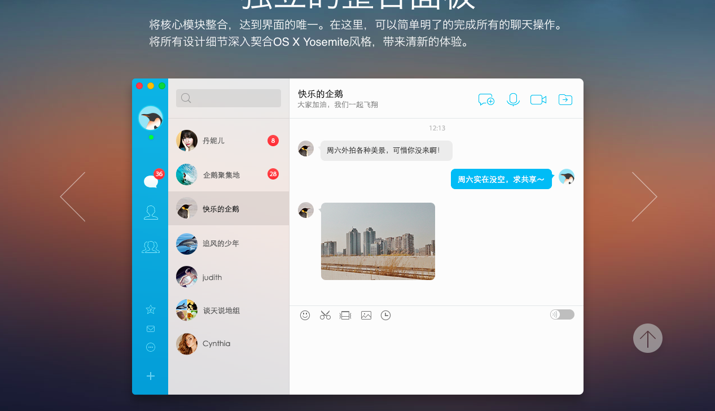Click the image attachment icon

pyautogui.click(x=366, y=315)
